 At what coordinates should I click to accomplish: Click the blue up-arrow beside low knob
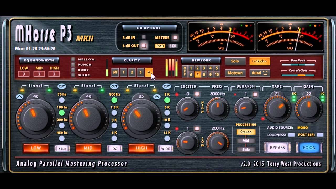[19, 97]
